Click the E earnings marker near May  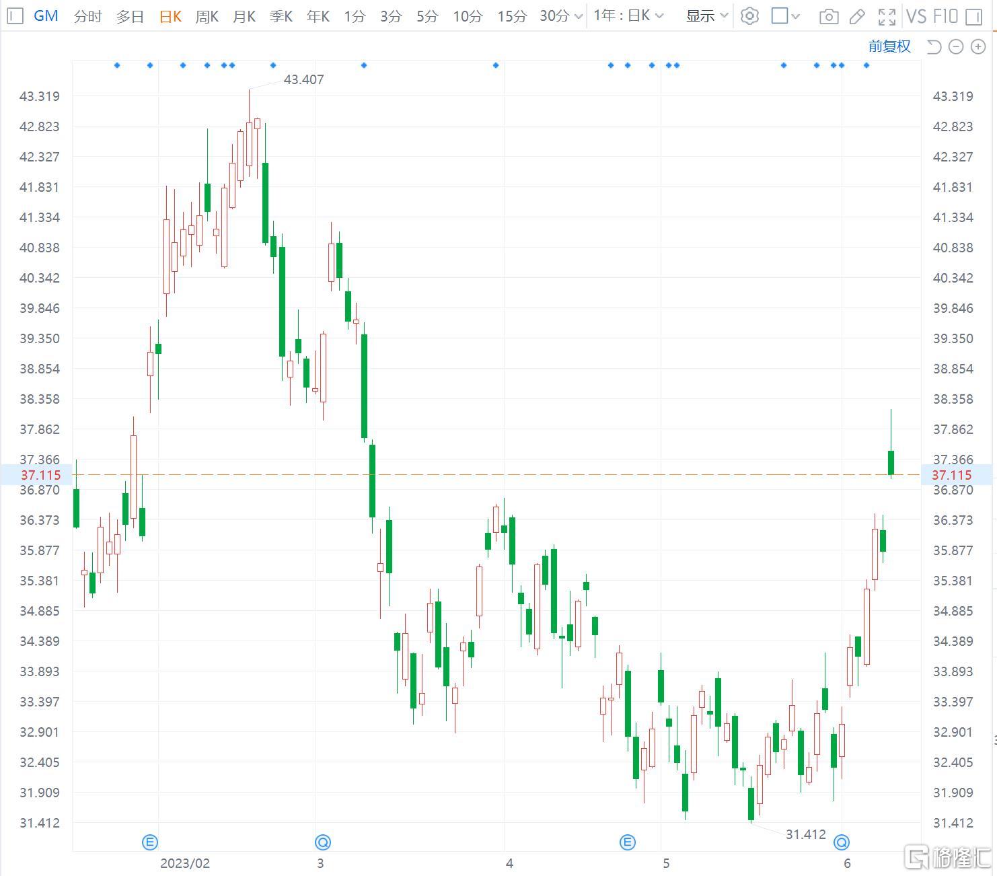(x=627, y=842)
